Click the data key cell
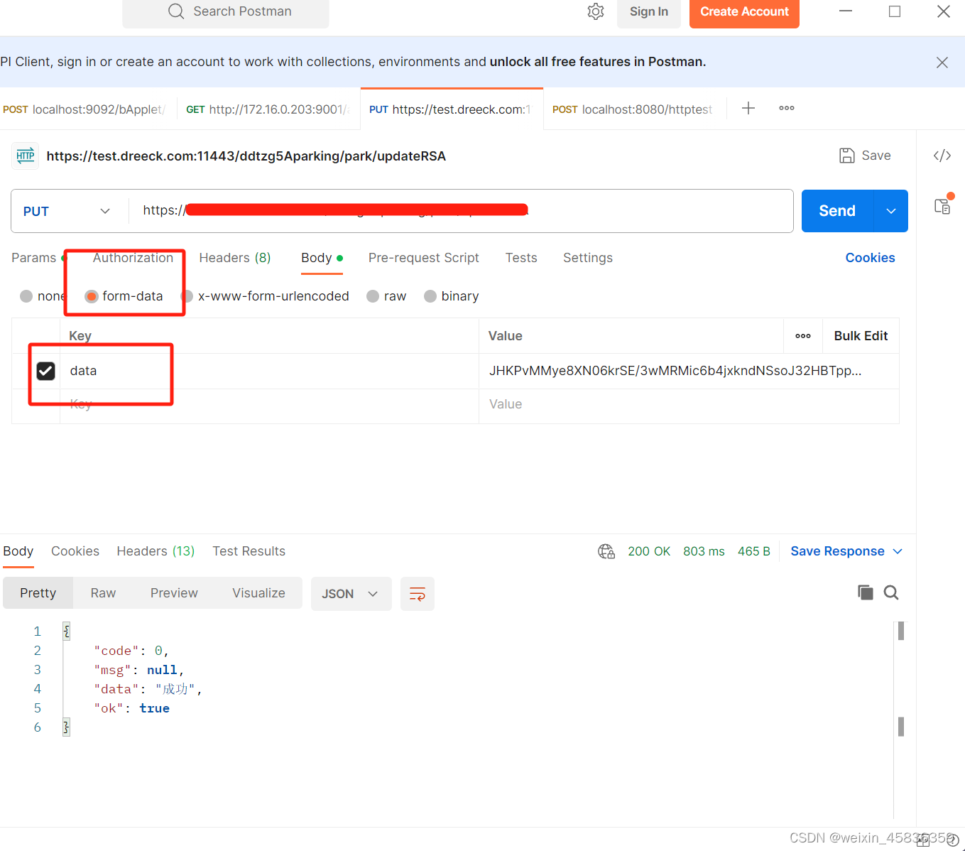 [269, 371]
